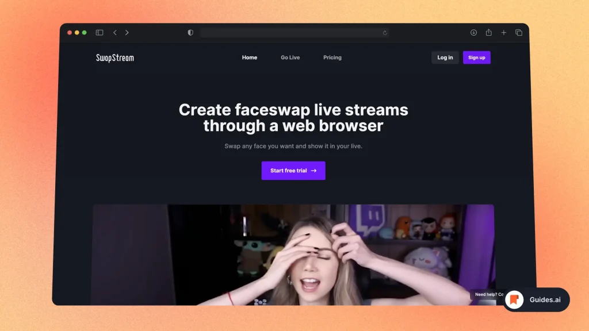Image resolution: width=589 pixels, height=331 pixels.
Task: Click the SwapStream logo
Action: coord(115,57)
